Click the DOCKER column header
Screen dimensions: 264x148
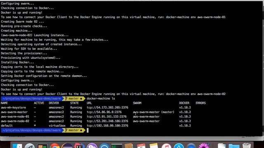(184, 103)
